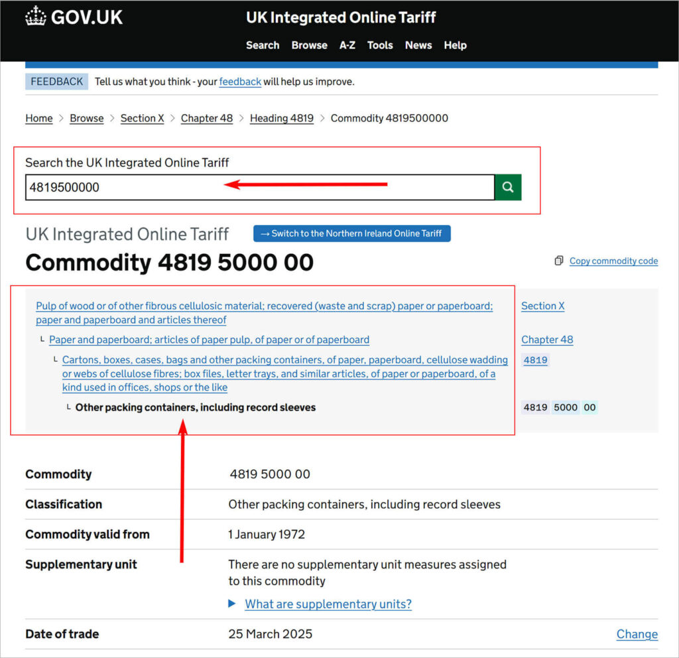The image size is (679, 658).
Task: Go to Home breadcrumb
Action: [39, 118]
